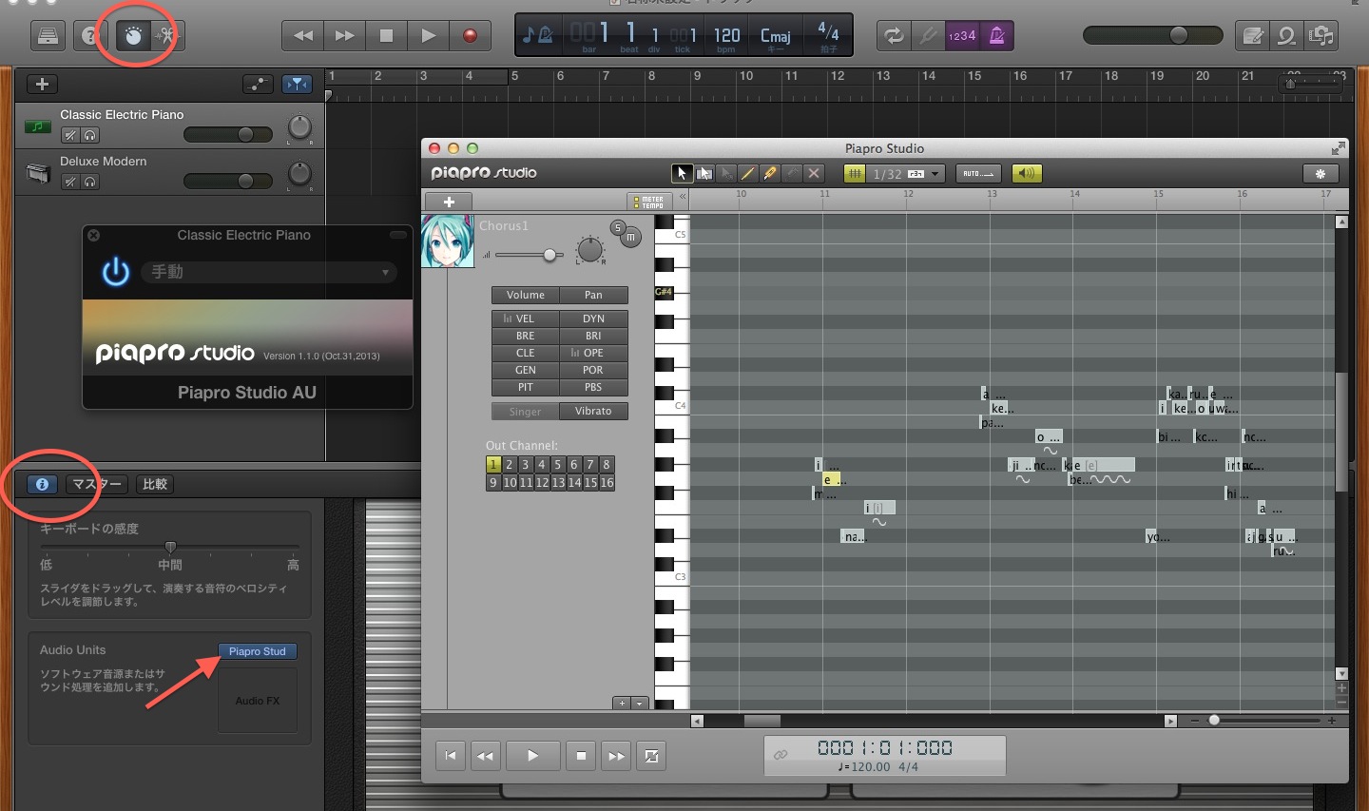
Task: Select the VEL parameter button
Action: [525, 319]
